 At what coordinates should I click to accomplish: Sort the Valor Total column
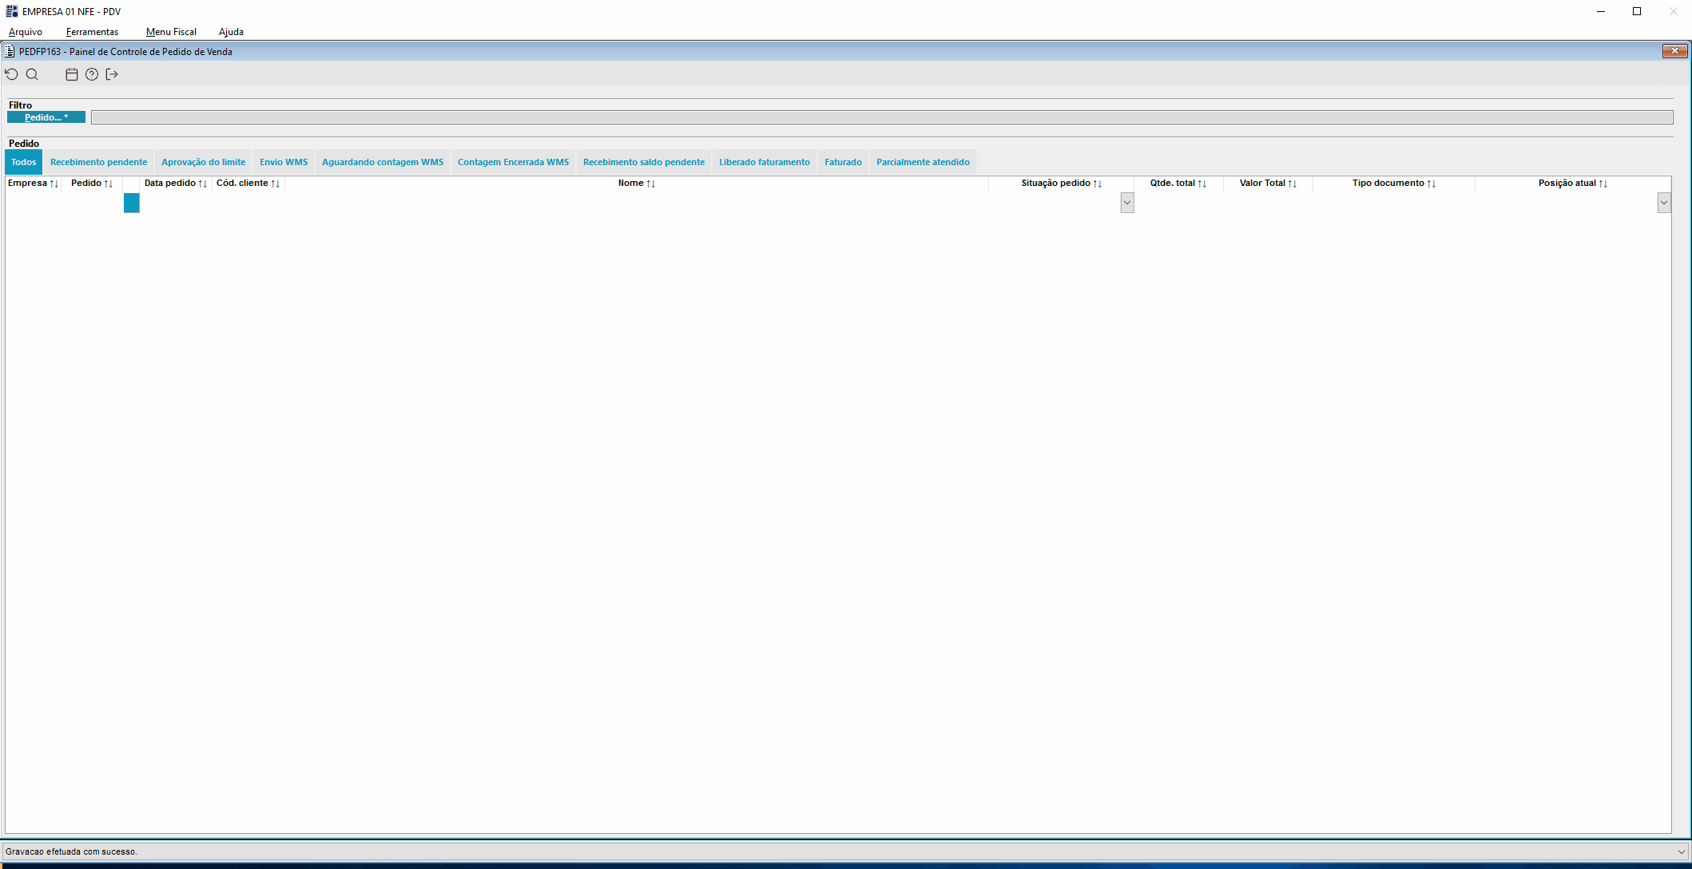tap(1292, 184)
